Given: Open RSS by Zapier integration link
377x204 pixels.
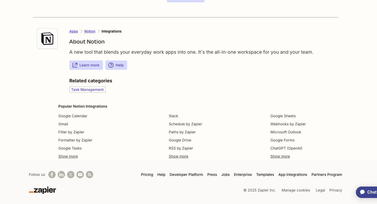Looking at the screenshot, I should coord(181,148).
